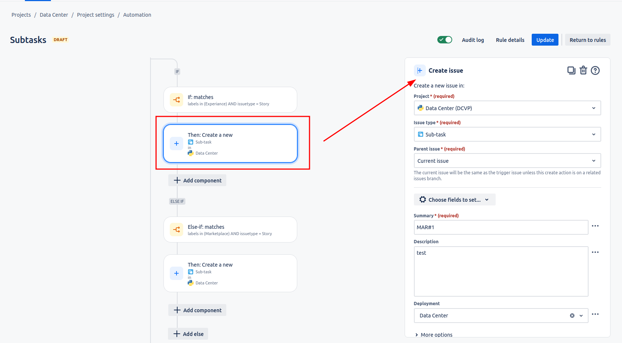Toggle the rule enabled switch

(444, 40)
